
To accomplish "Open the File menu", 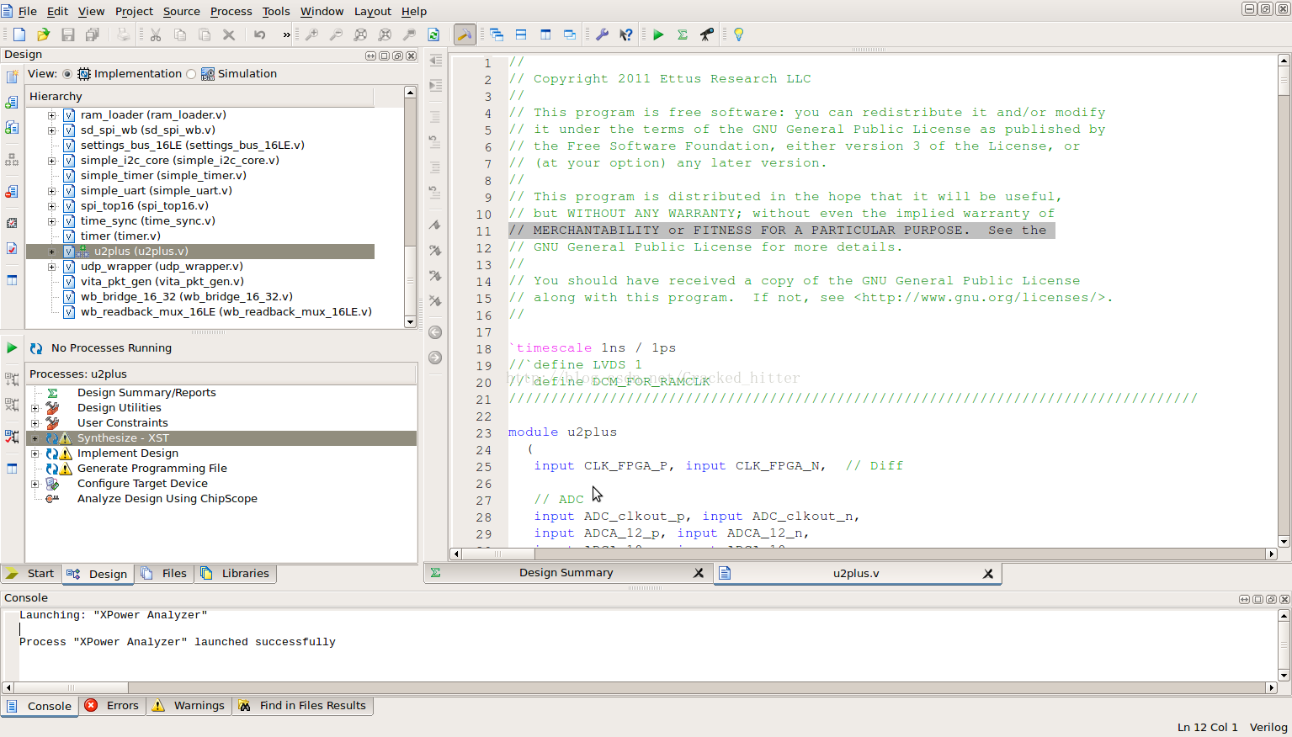I will tap(27, 11).
